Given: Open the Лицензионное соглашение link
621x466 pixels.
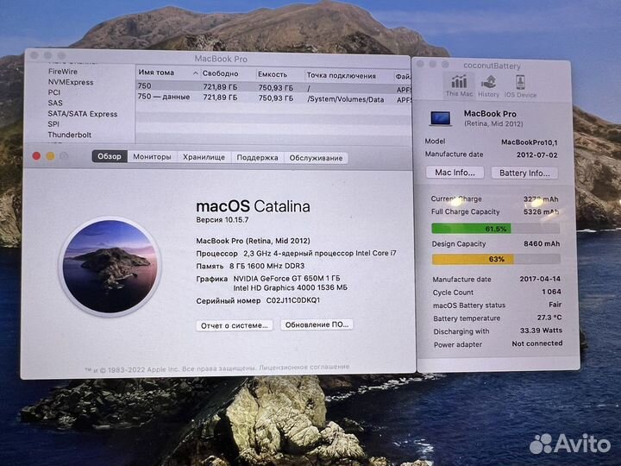Looking at the screenshot, I should point(304,368).
